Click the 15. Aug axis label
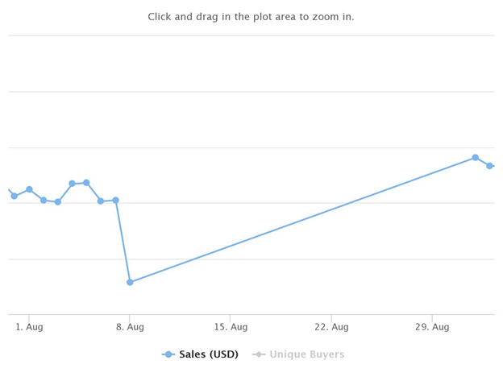This screenshot has width=503, height=377. pyautogui.click(x=231, y=327)
